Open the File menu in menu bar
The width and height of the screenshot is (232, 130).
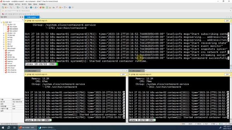point(4,4)
